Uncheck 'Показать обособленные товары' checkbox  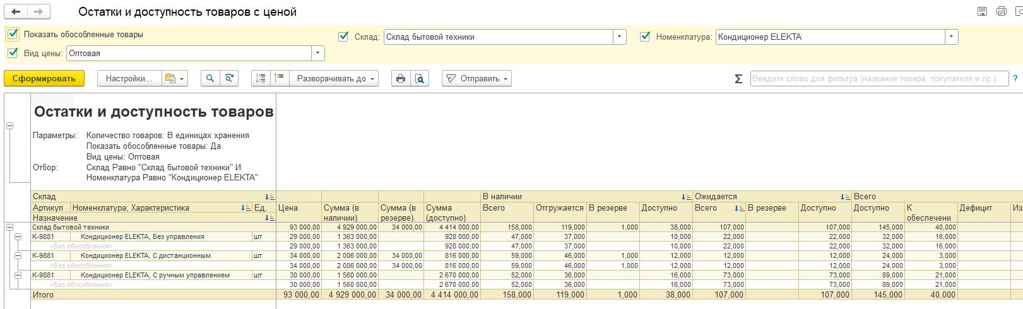(13, 35)
